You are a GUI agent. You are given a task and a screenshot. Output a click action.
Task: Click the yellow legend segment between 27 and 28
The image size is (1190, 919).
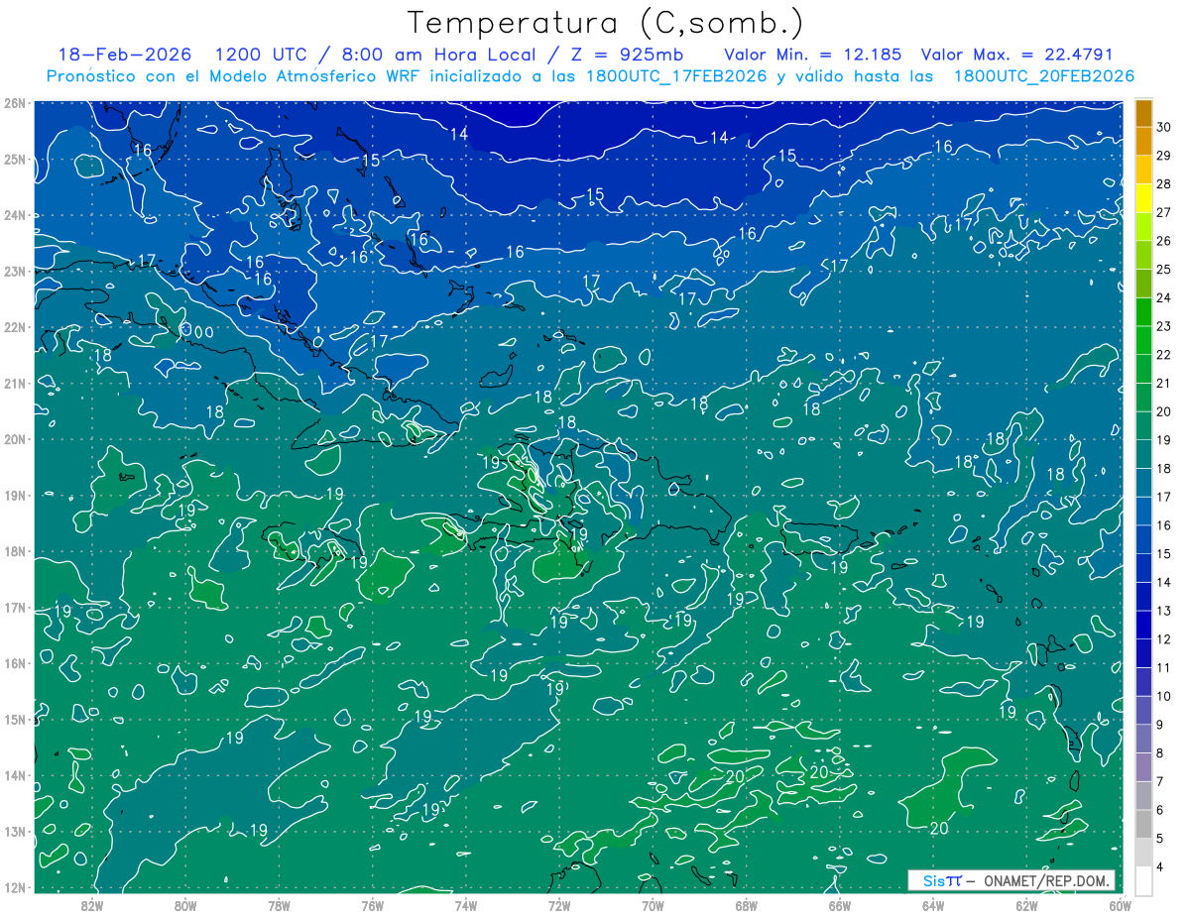tap(1143, 198)
